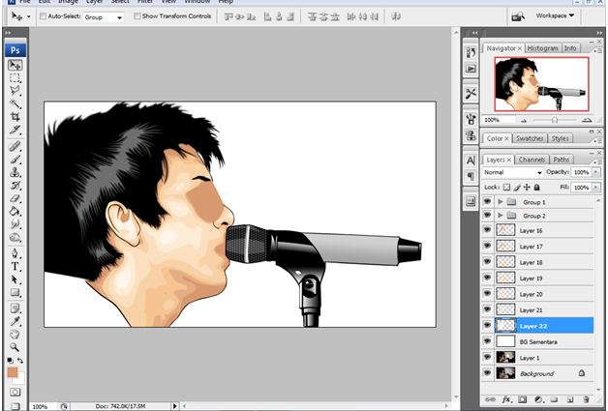Switch to the Channels tab

[532, 160]
